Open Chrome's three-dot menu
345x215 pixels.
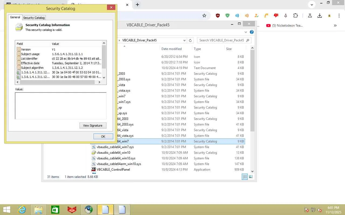339,16
